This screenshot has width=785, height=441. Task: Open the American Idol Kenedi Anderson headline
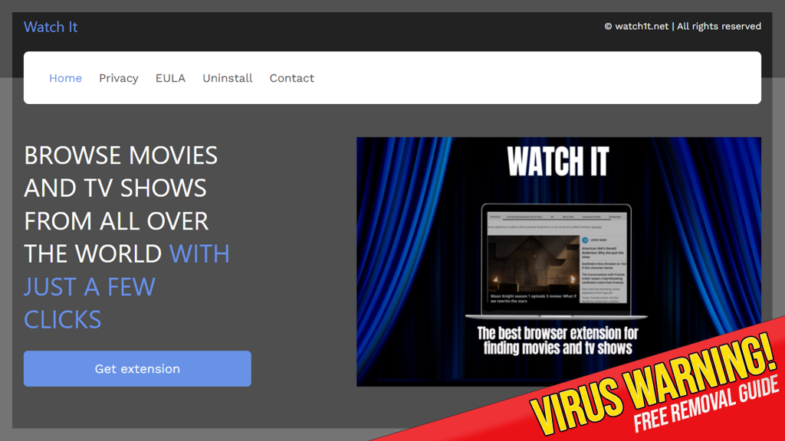coord(603,252)
